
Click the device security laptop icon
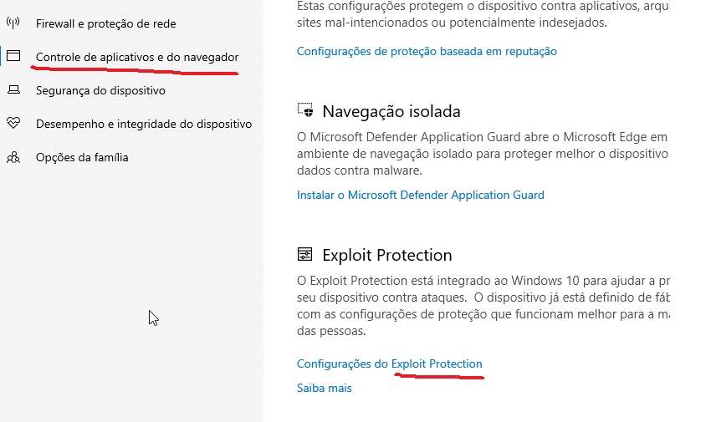[13, 90]
